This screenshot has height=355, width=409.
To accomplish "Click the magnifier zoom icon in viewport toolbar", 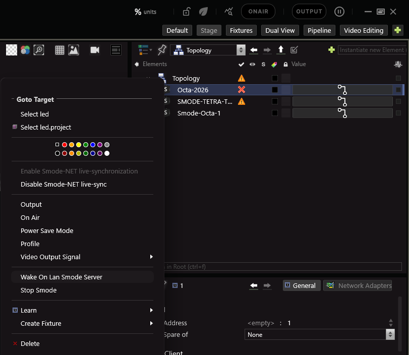I will (x=39, y=50).
